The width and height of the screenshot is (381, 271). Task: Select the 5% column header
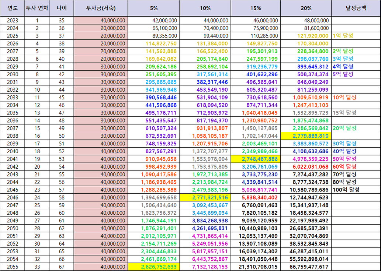click(154, 8)
